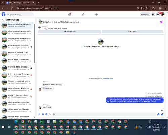
Task: Click the Chrome profile icon
Action: point(160,8)
